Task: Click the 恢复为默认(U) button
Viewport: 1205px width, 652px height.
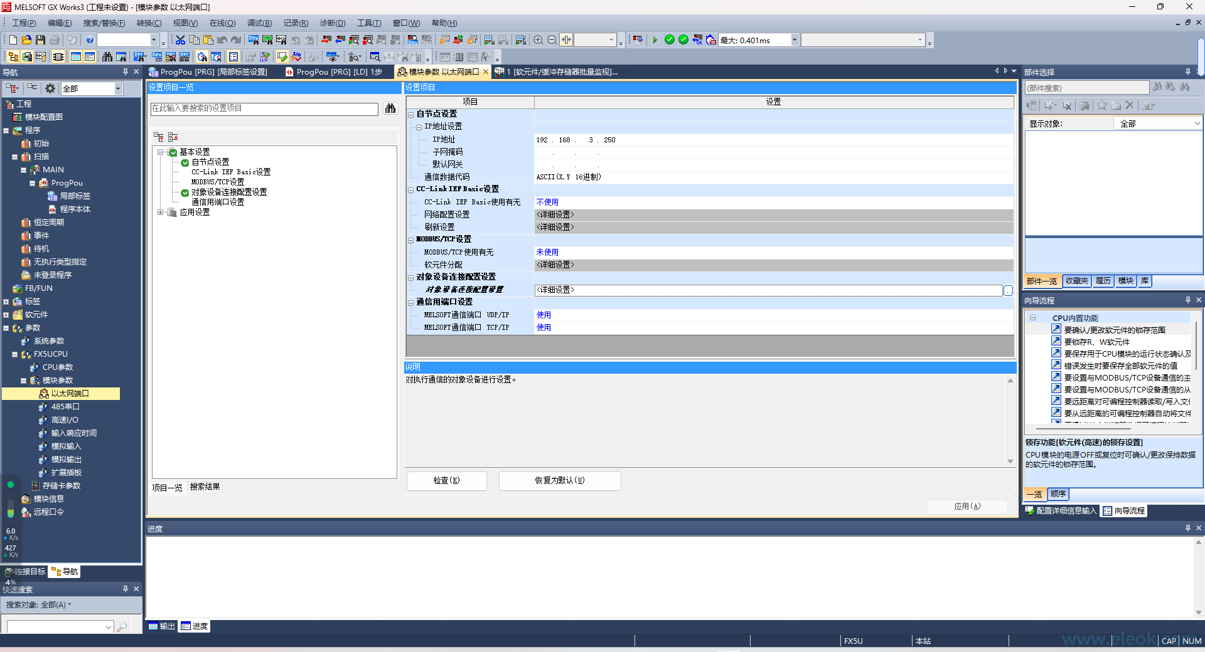Action: click(559, 481)
